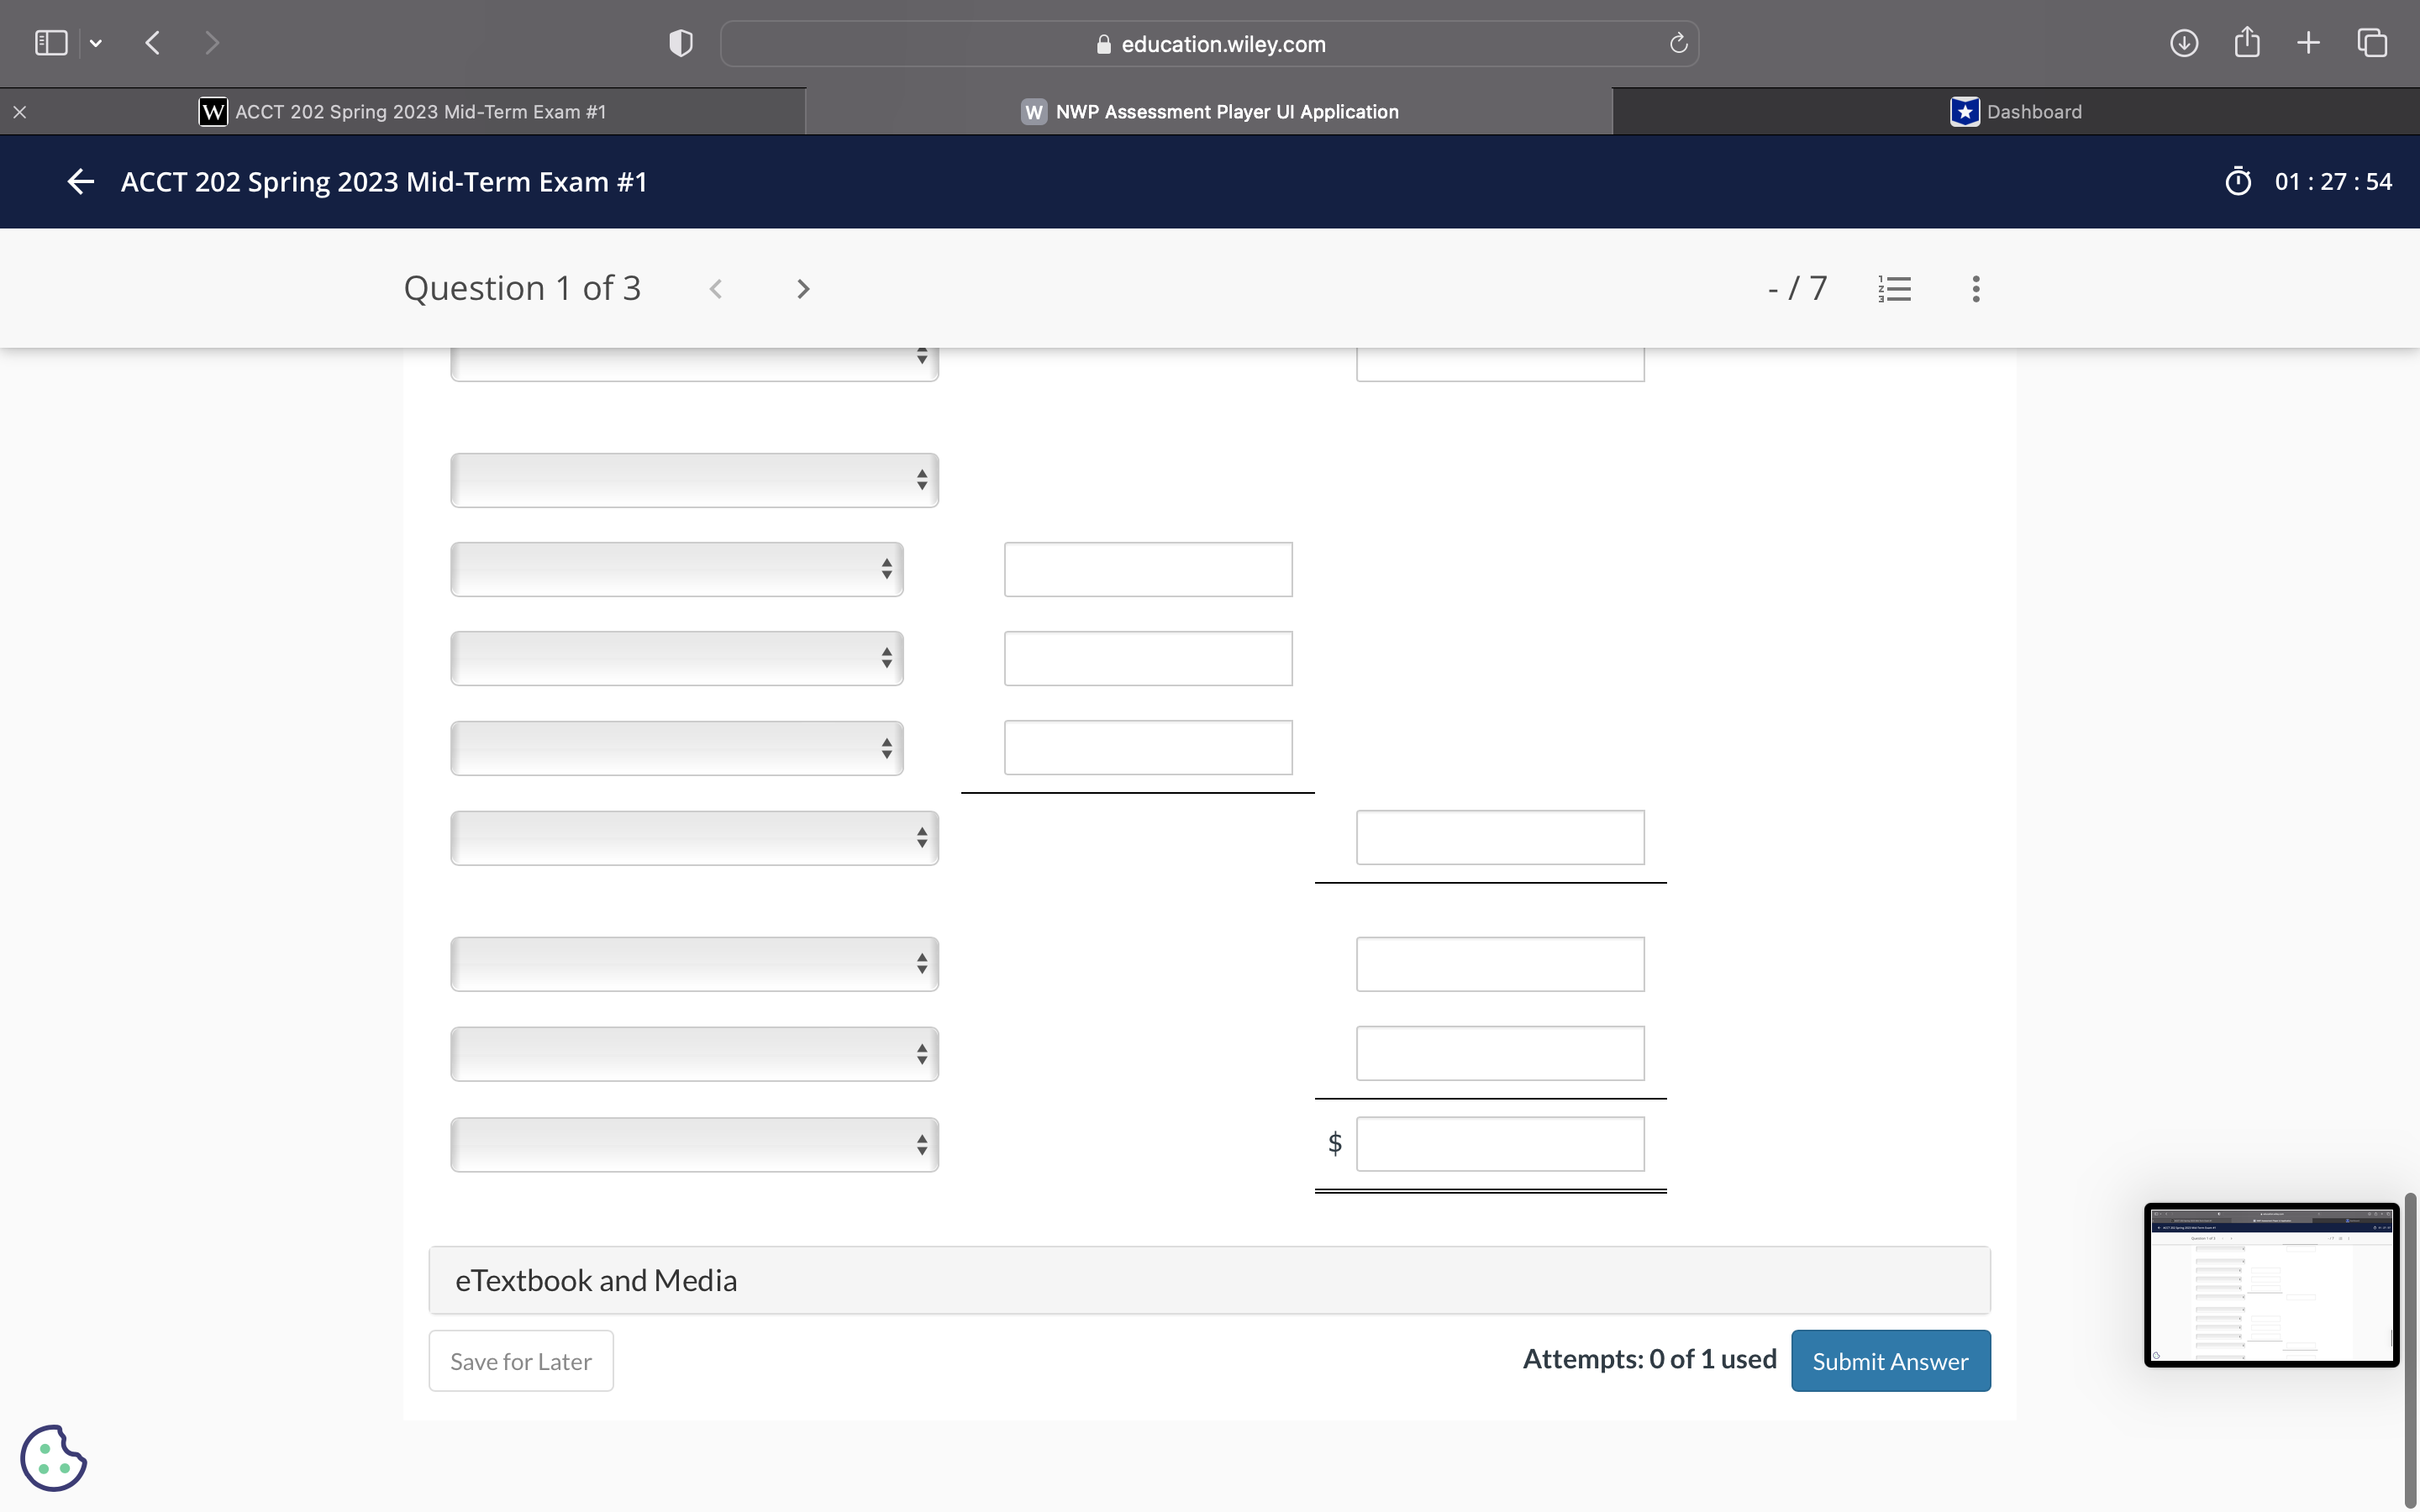Click the exam back arrow icon
The height and width of the screenshot is (1512, 2420).
(x=80, y=181)
